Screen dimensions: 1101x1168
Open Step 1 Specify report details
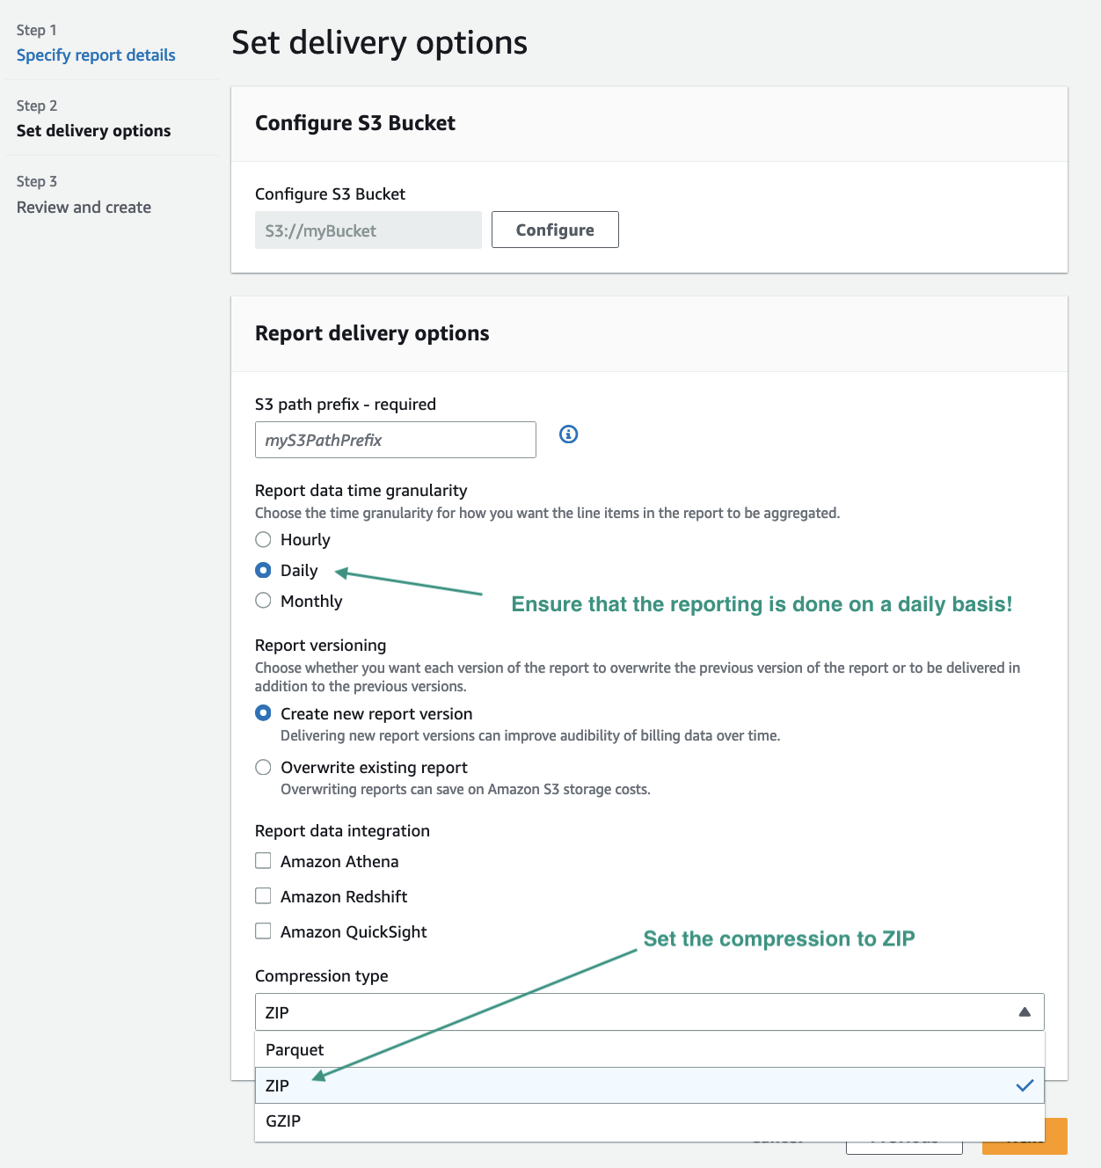point(96,55)
